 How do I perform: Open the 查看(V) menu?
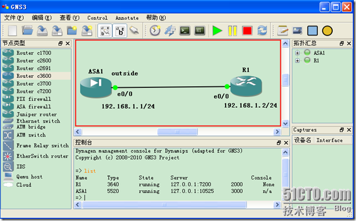coord(70,18)
